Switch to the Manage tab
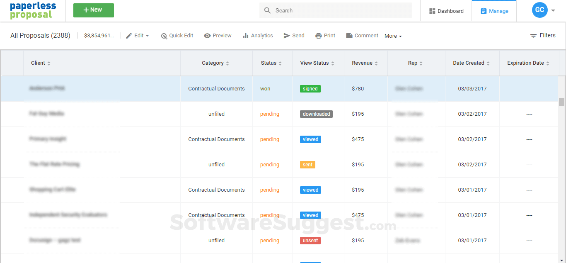Viewport: 566px width, 263px height. (494, 11)
